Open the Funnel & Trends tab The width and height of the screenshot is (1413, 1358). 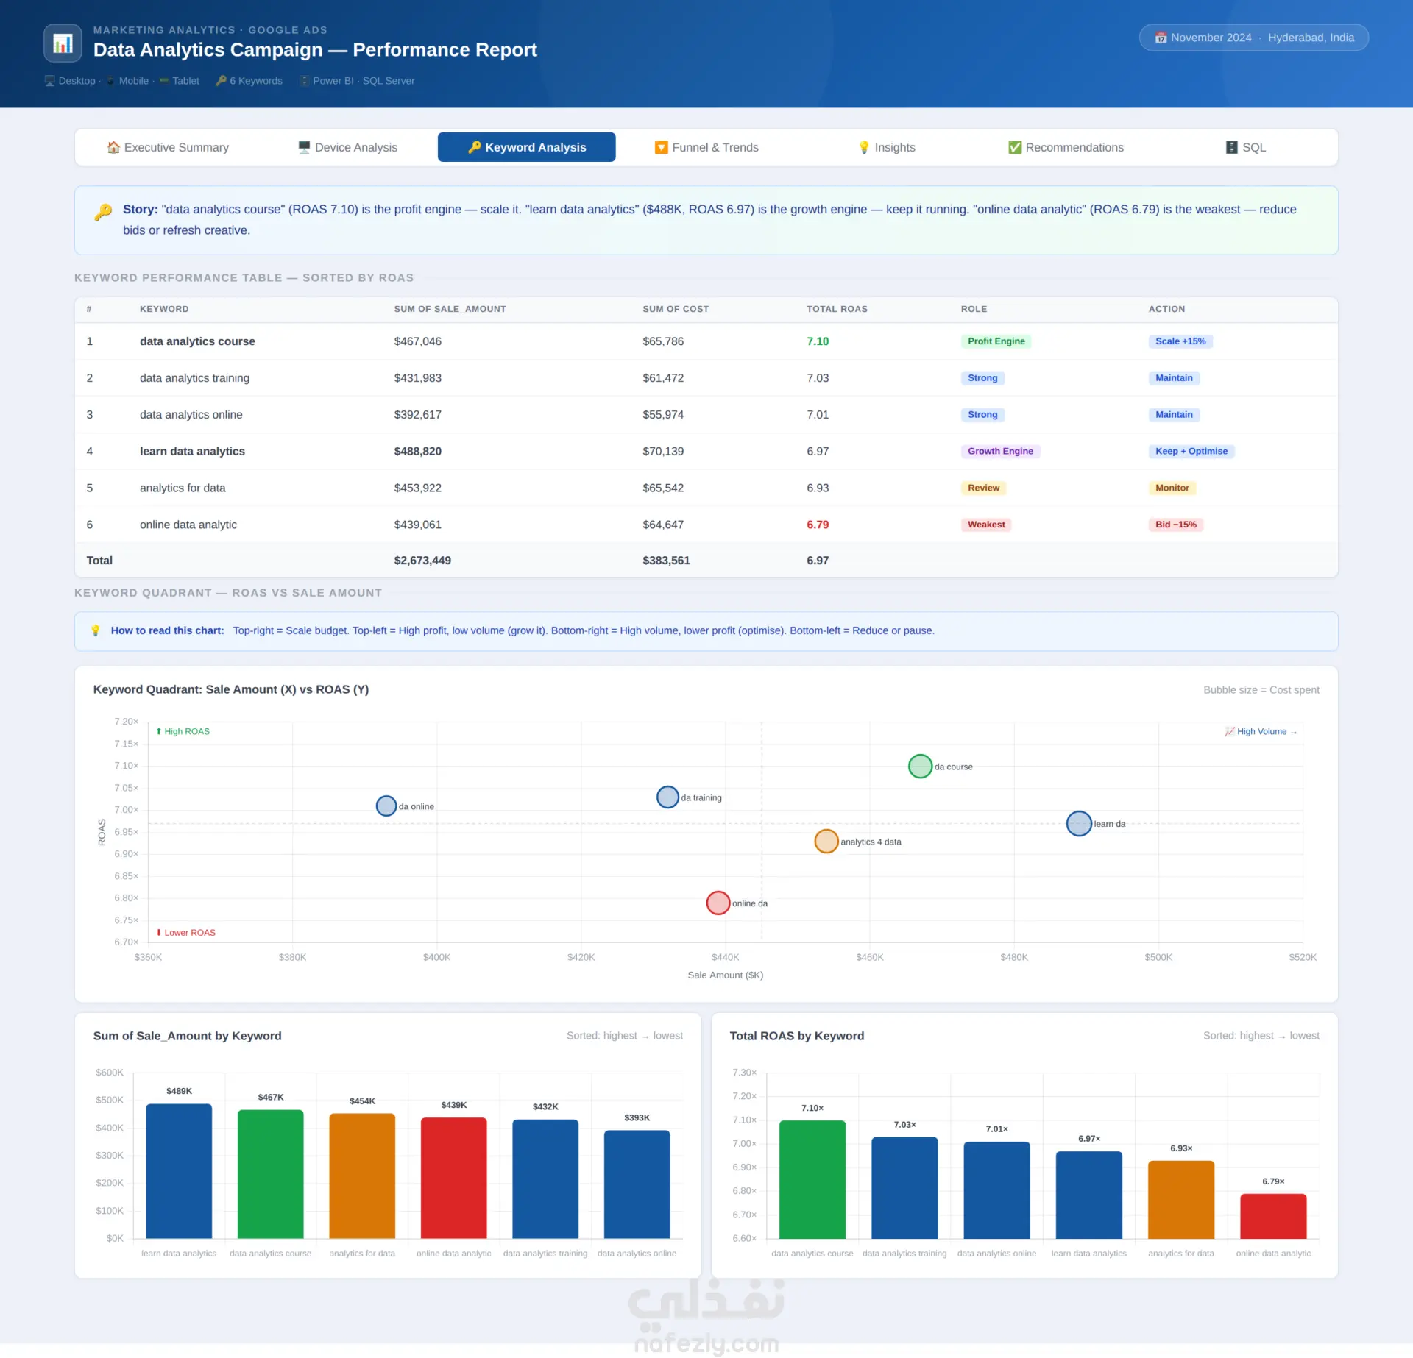pos(706,147)
